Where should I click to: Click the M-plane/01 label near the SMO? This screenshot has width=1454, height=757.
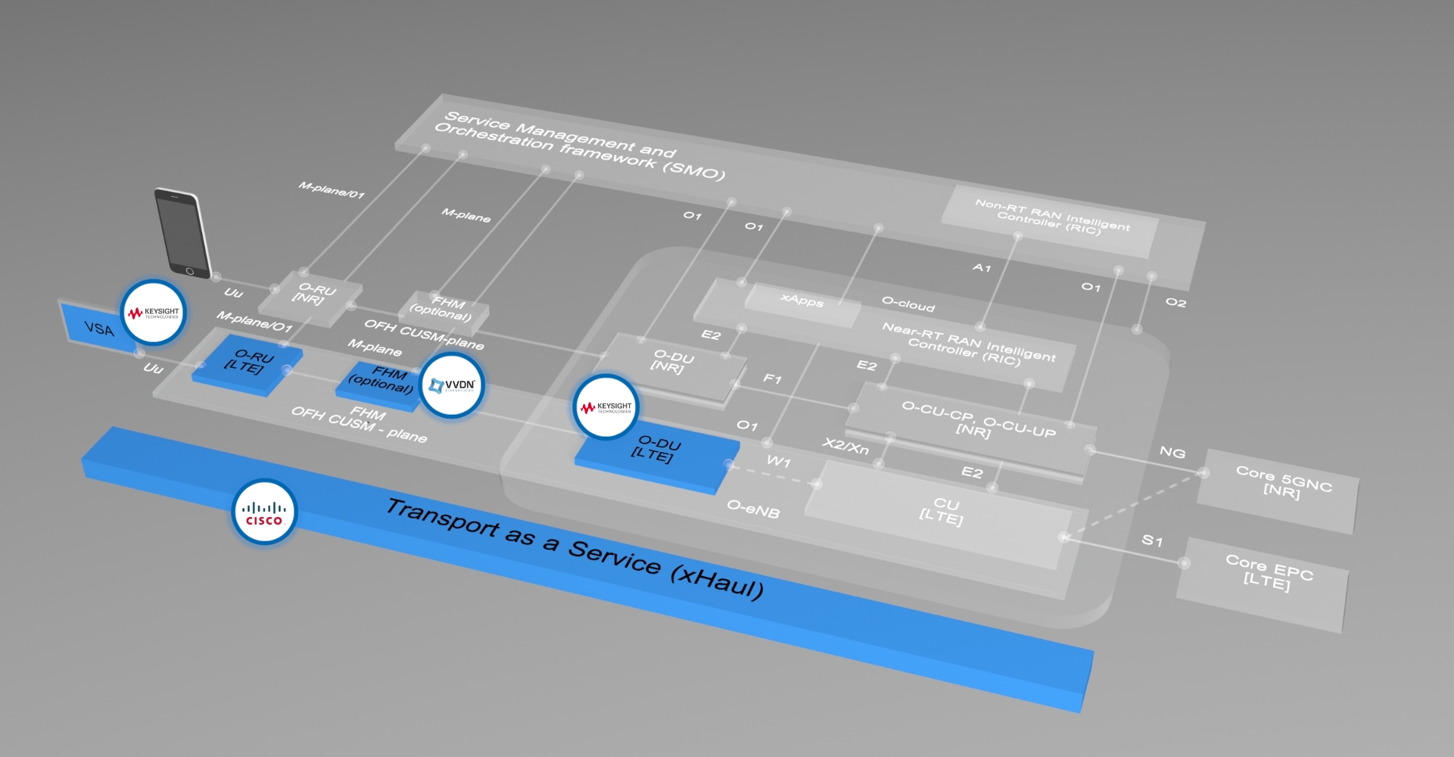(x=332, y=190)
